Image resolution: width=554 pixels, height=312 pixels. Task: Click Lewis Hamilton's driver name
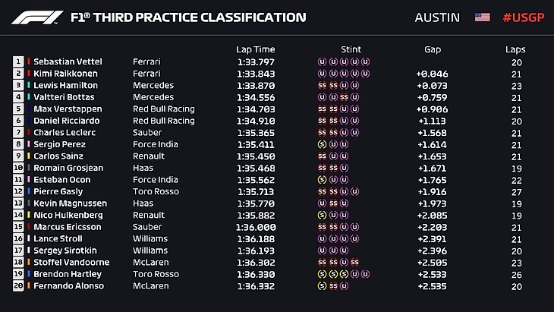click(67, 85)
